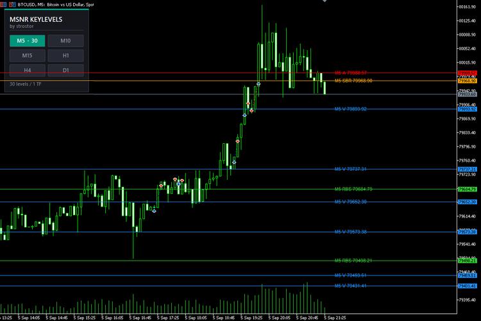This screenshot has width=481, height=321.
Task: Select the blue trade marker near 79968 level
Action: pyautogui.click(x=258, y=83)
